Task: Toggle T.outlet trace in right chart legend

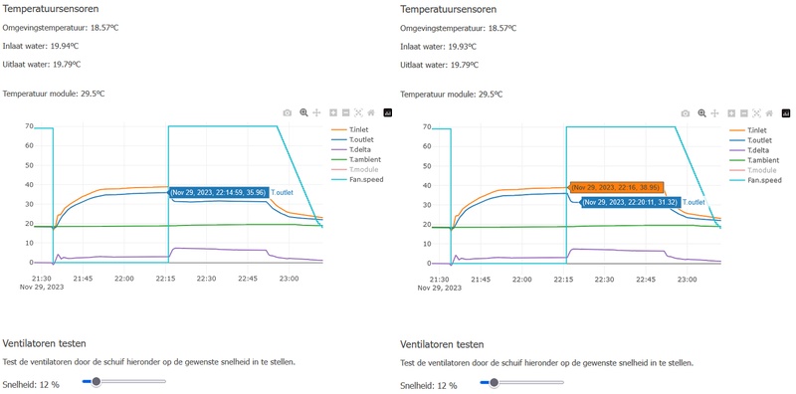Action: [751, 140]
